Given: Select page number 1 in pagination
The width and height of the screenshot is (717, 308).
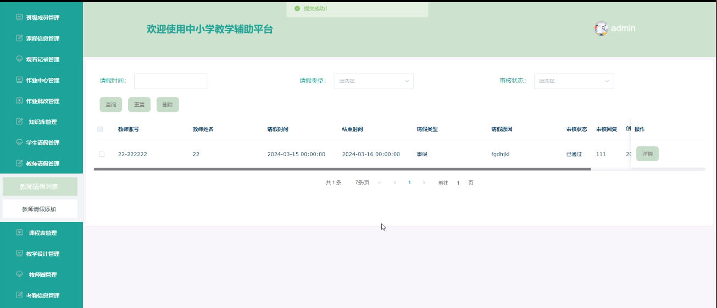Looking at the screenshot, I should (409, 182).
